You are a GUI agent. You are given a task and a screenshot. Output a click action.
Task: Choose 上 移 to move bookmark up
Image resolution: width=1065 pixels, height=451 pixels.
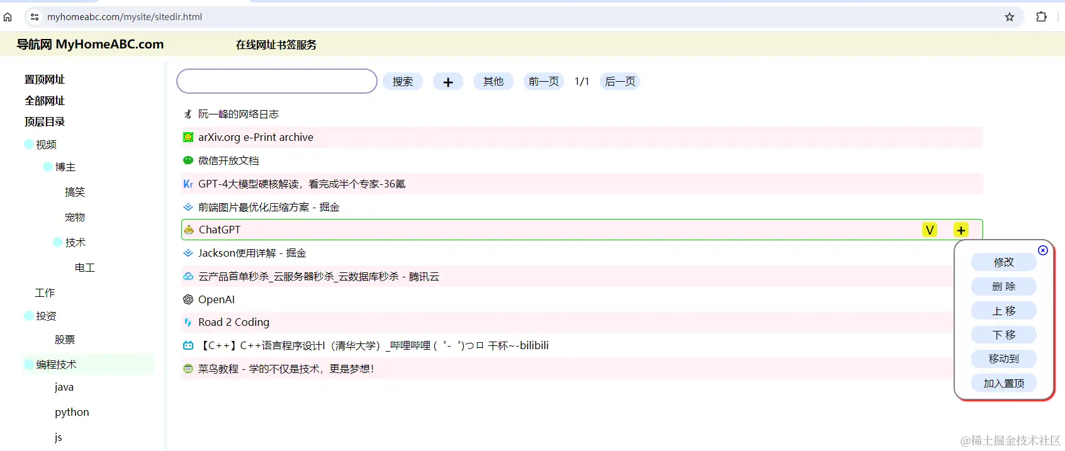click(1004, 311)
